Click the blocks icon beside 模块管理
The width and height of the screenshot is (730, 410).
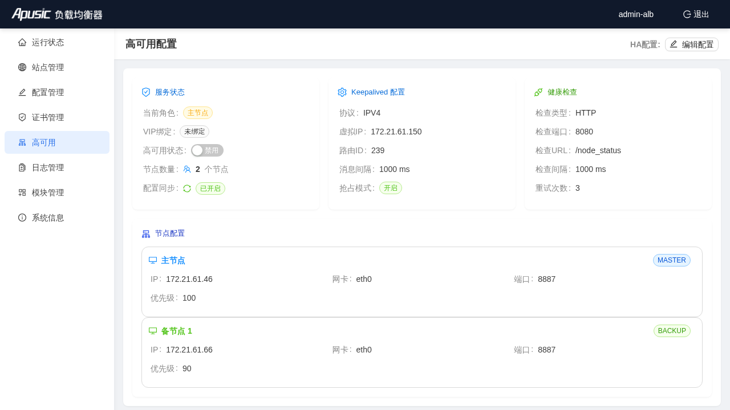pos(22,192)
